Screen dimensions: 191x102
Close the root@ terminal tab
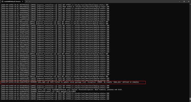pos(22,1)
